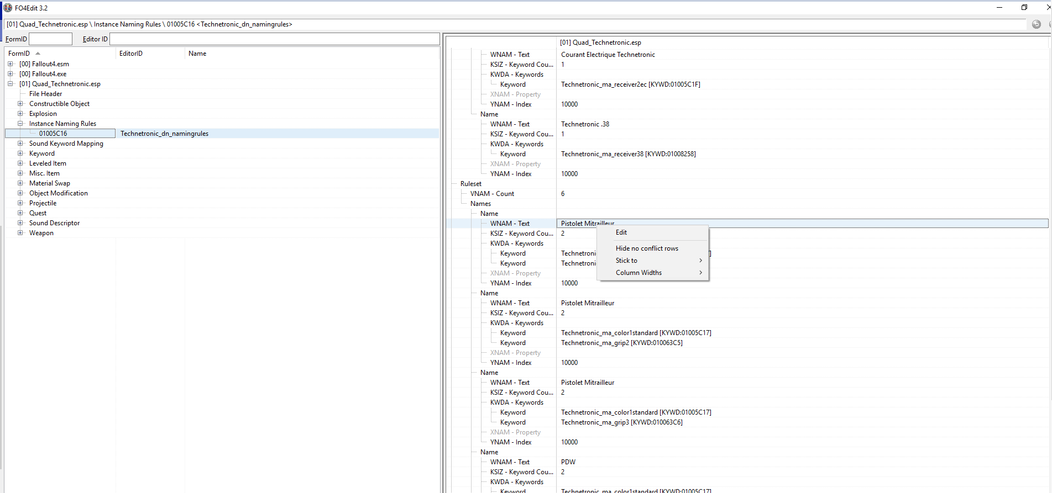This screenshot has width=1052, height=493.
Task: Collapse the Instance Naming Rules group
Action: click(x=20, y=124)
